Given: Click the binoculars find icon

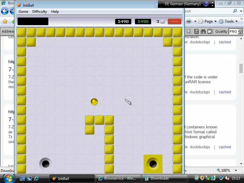Looking at the screenshot, I should pyautogui.click(x=203, y=31).
